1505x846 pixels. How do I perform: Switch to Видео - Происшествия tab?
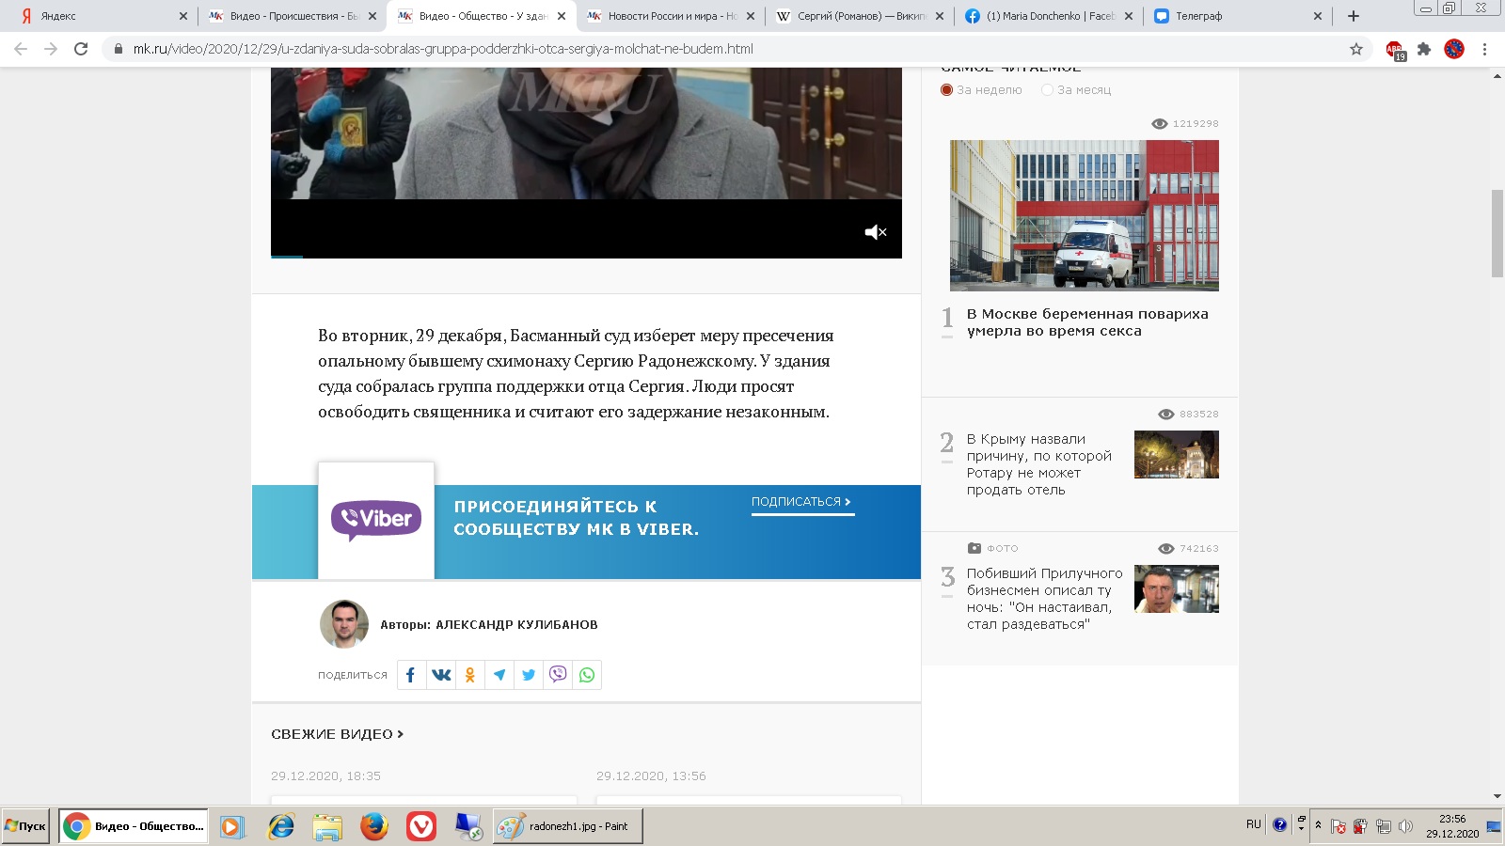point(293,16)
